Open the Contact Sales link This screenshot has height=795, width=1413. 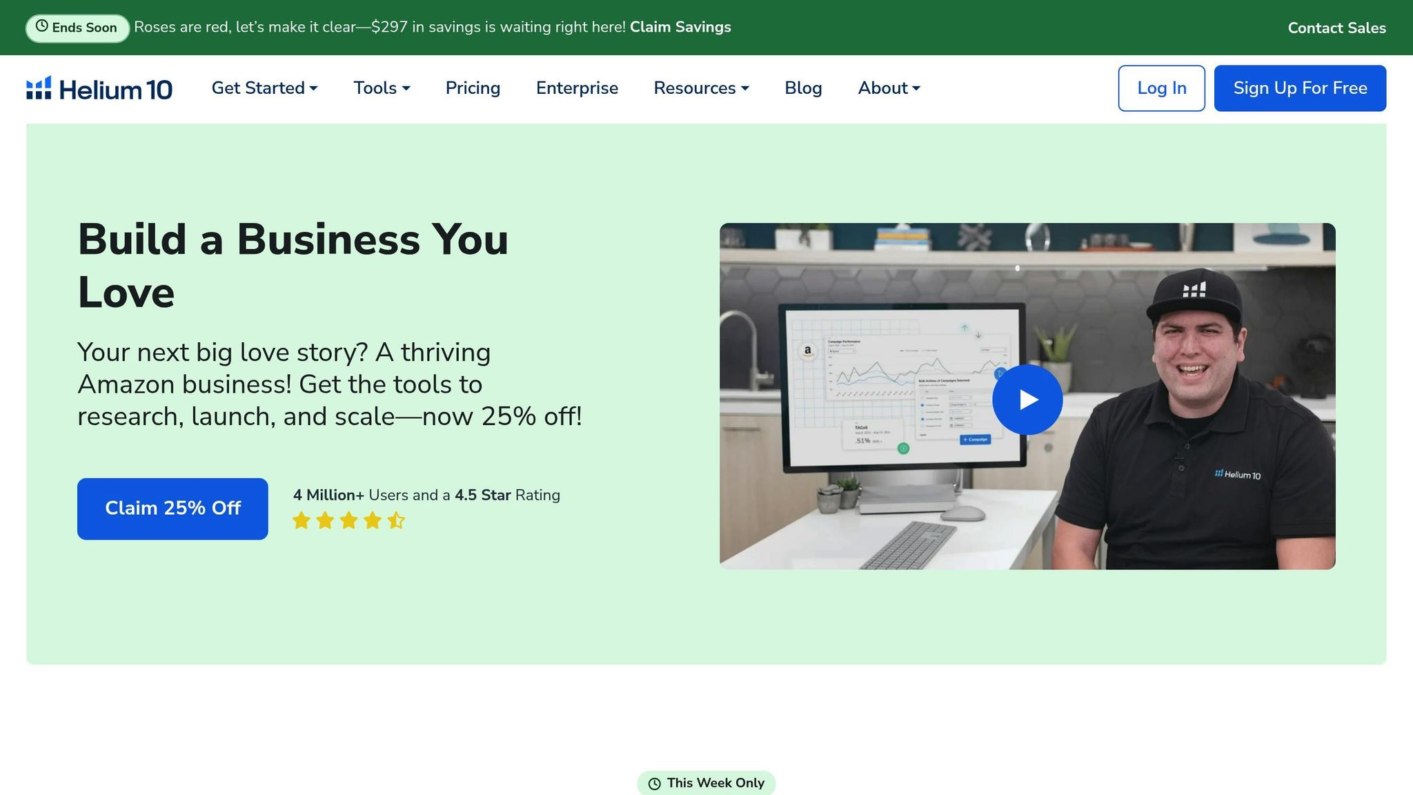(x=1336, y=28)
